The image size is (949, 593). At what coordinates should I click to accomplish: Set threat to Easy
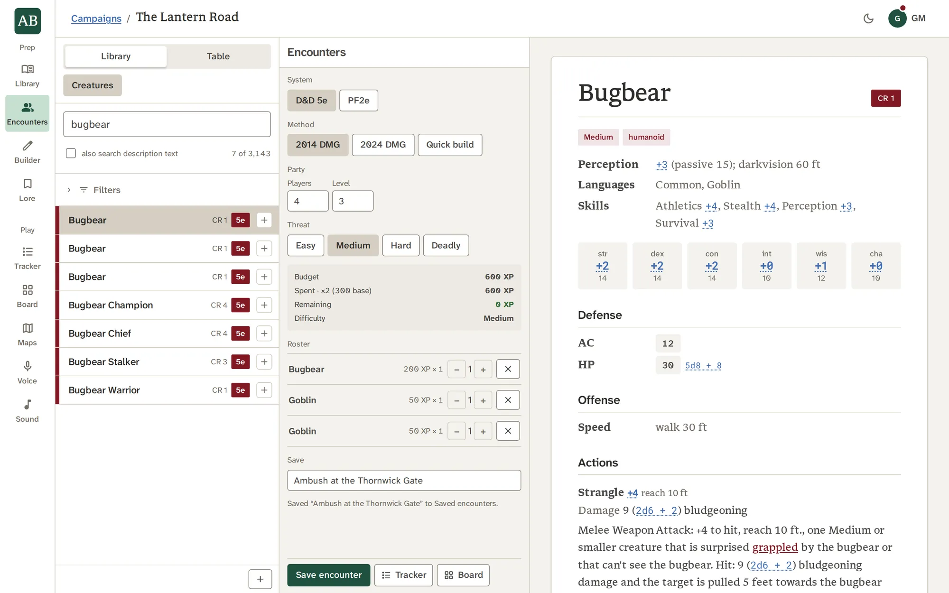point(305,245)
